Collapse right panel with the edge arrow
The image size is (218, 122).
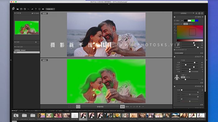207,60
